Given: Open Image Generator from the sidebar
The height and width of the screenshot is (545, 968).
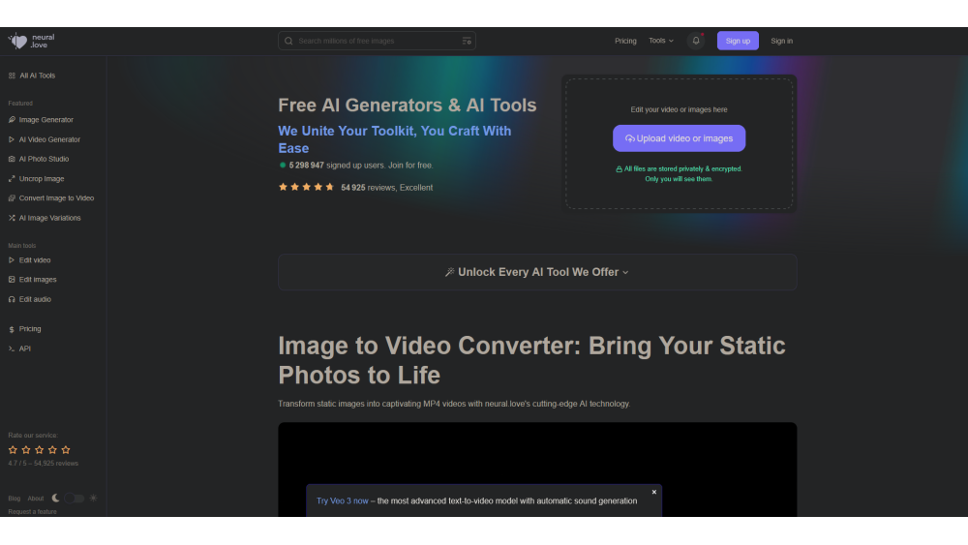Looking at the screenshot, I should click(x=45, y=120).
